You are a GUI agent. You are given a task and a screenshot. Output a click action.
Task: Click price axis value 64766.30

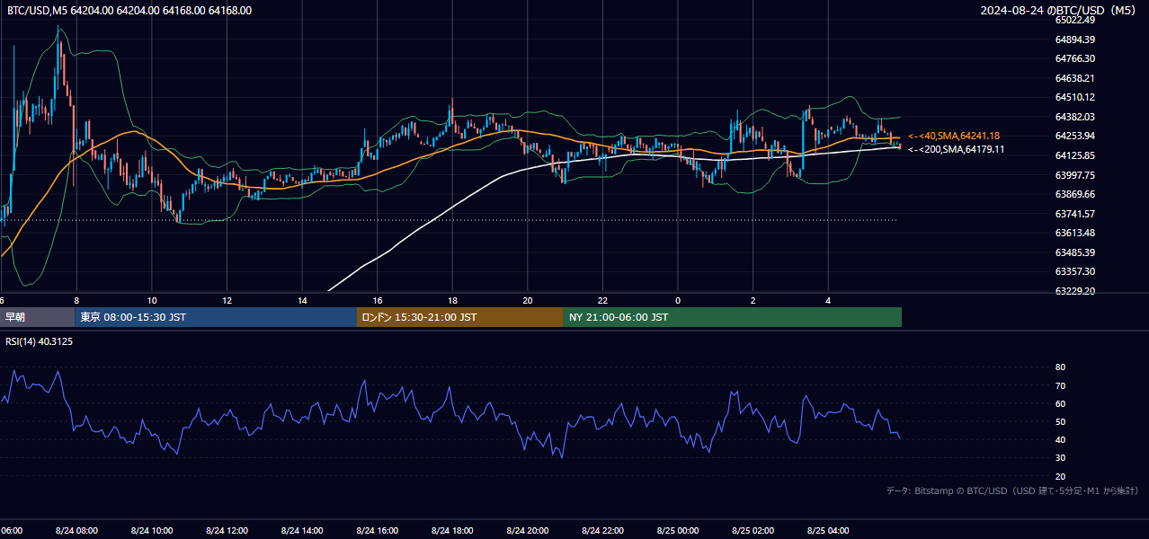(x=1075, y=58)
